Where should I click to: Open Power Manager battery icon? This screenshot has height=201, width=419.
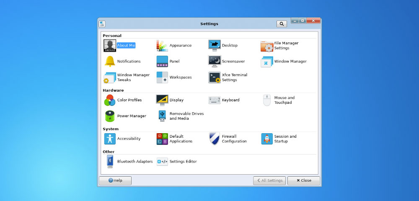110,116
